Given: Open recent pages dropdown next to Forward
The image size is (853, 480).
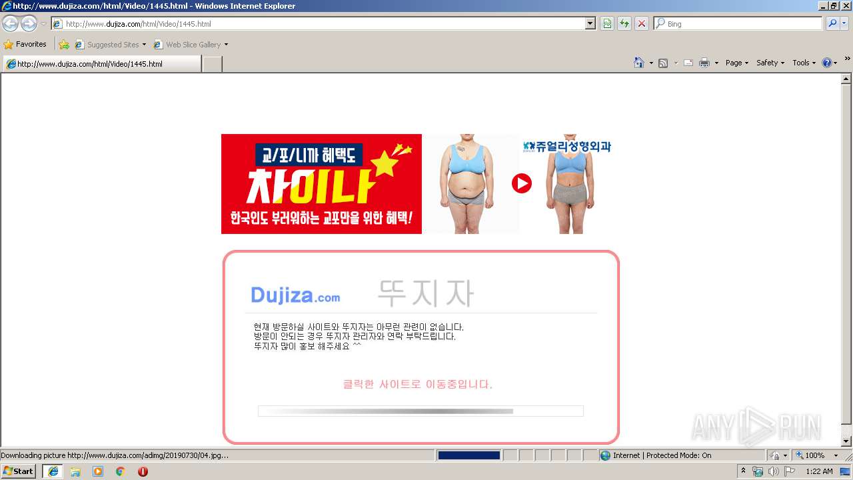Looking at the screenshot, I should [x=43, y=24].
